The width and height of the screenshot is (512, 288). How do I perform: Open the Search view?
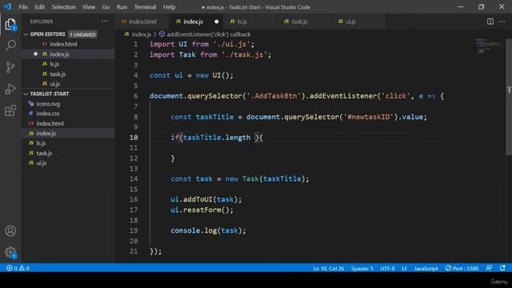[x=10, y=46]
